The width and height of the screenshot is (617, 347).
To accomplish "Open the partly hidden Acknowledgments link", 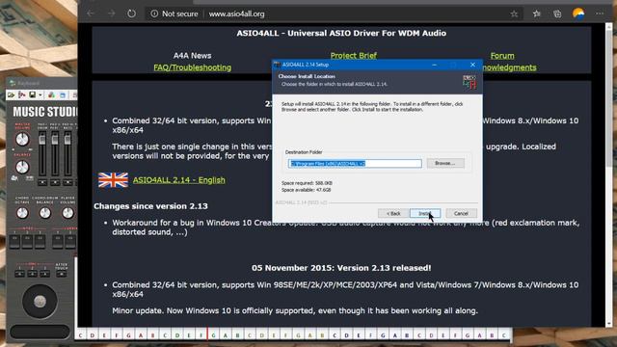I will click(510, 67).
